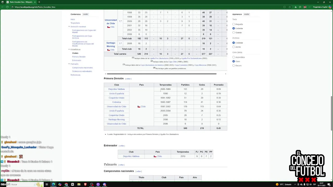The image size is (333, 187).
Task: Go to Clubes in contents
Action: 75,53
